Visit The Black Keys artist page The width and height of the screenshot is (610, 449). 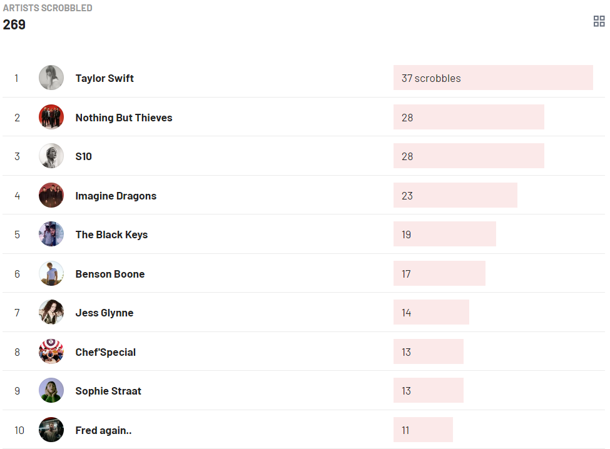[x=111, y=235]
